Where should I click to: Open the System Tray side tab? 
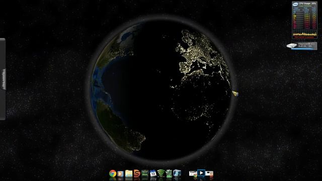pos(4,79)
